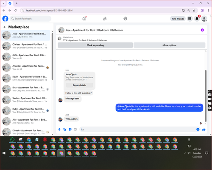Open the Aile apartment conversation
This screenshot has height=170, width=212.
(x=26, y=121)
